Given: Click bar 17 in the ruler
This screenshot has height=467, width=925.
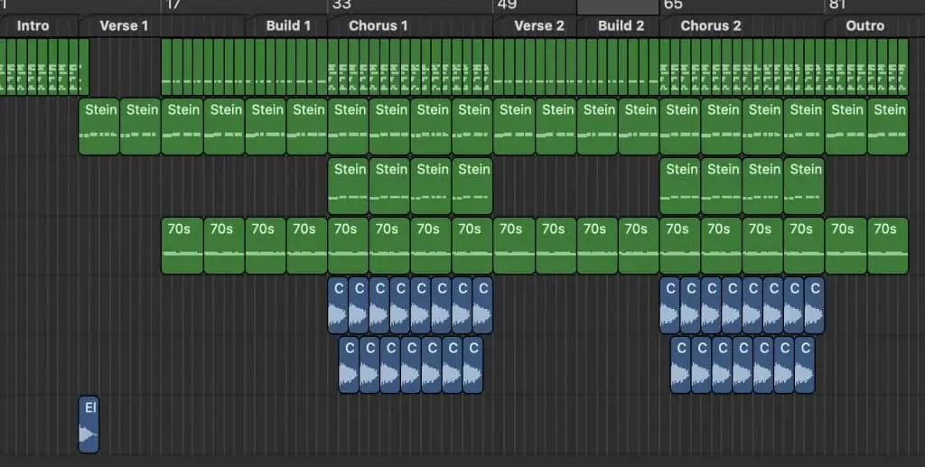Looking at the screenshot, I should tap(173, 5).
